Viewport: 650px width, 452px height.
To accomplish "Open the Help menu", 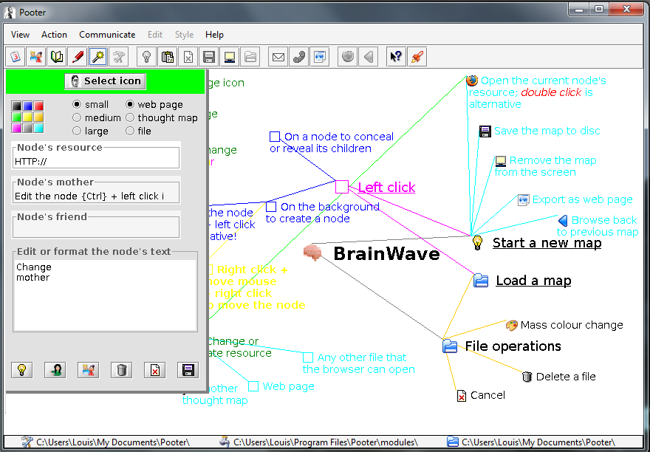I will point(214,35).
